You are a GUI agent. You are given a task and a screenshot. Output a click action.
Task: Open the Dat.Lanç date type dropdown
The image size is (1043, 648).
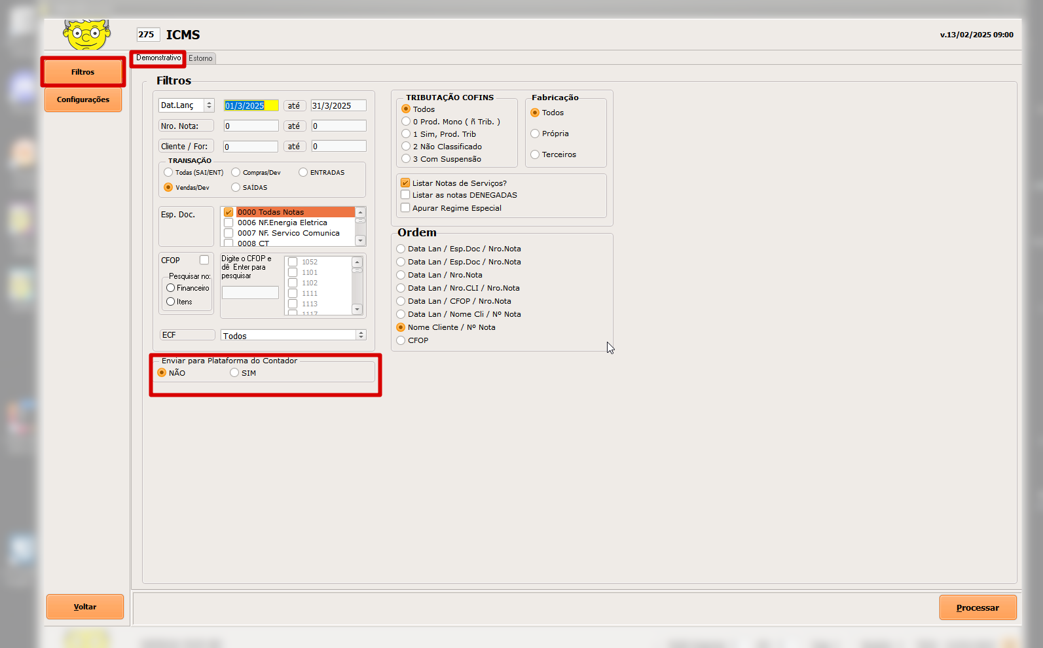(209, 105)
